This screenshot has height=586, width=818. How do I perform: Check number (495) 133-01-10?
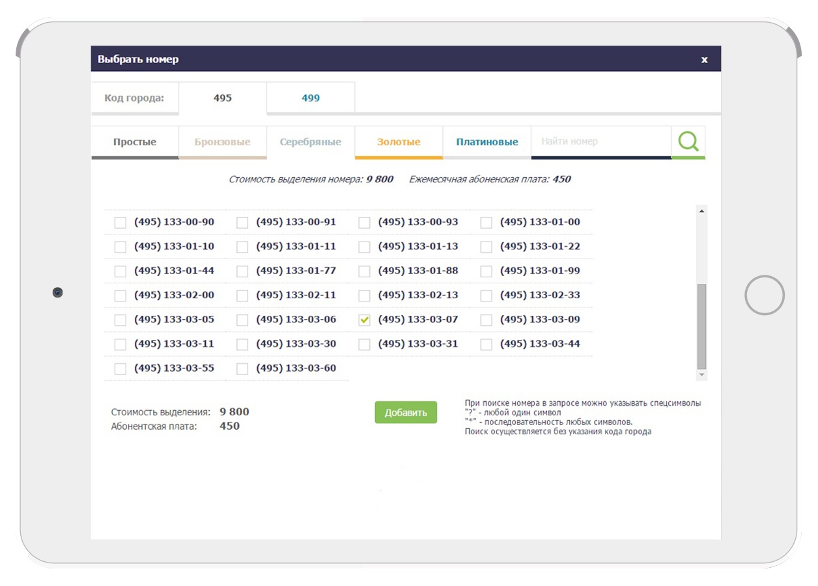pos(120,247)
